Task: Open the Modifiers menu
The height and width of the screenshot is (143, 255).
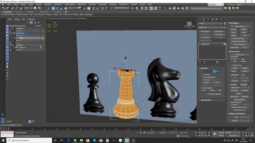Action: coord(48,4)
